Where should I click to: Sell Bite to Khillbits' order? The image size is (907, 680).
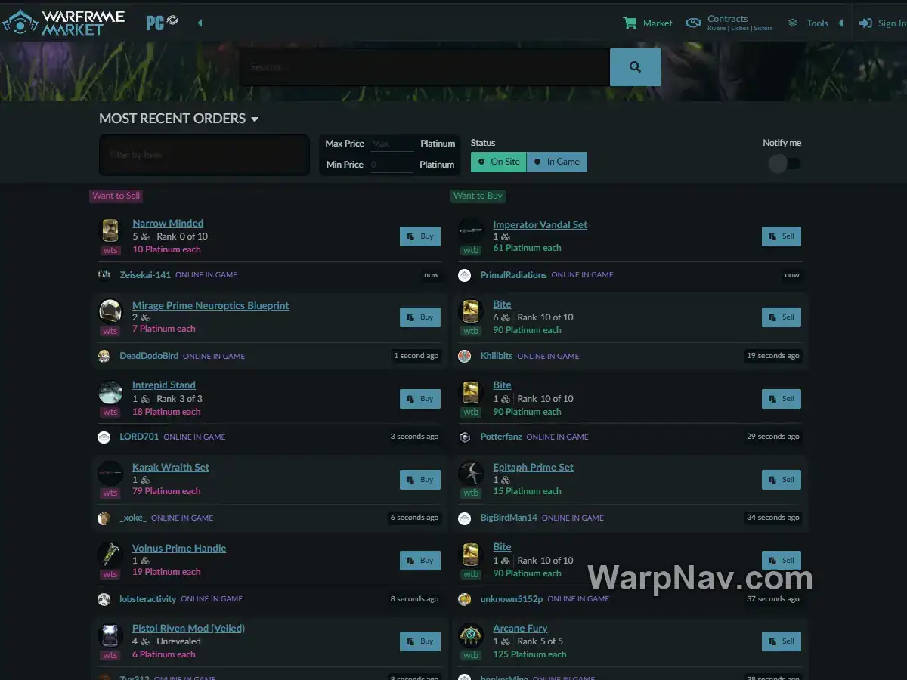click(782, 317)
